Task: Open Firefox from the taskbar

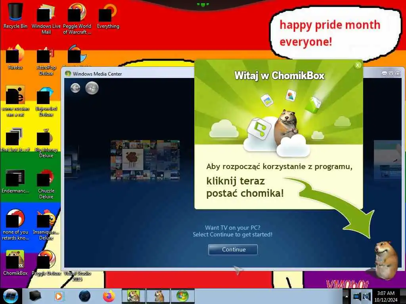Action: click(109, 296)
